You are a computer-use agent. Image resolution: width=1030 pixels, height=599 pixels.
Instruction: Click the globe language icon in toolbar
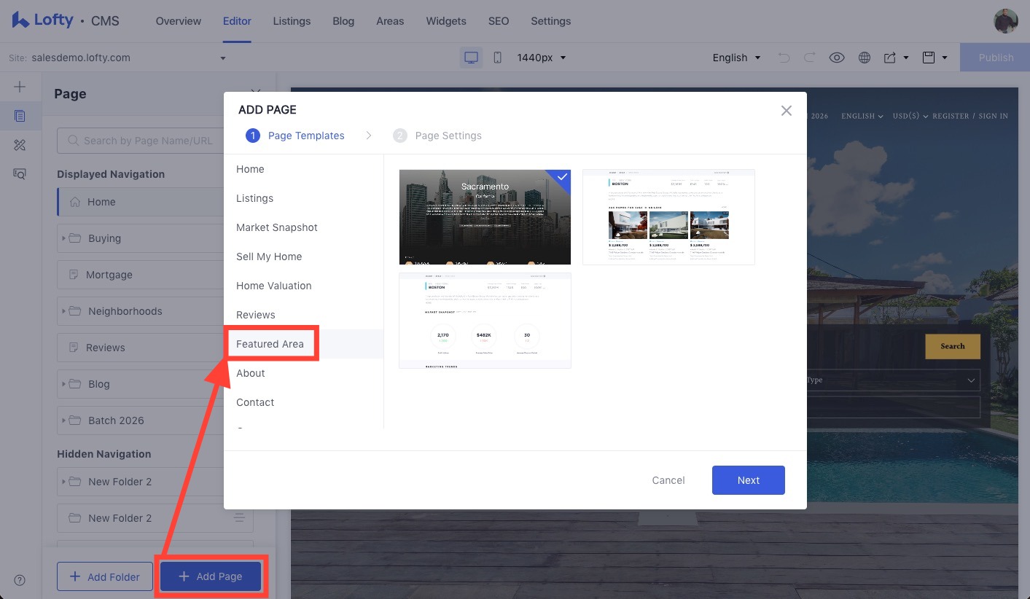click(865, 57)
